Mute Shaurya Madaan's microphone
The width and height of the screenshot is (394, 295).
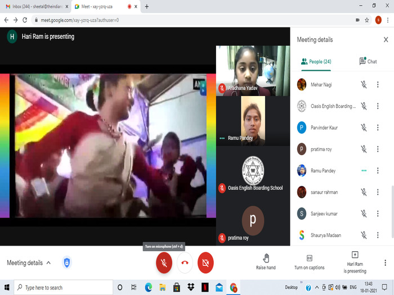[364, 235]
